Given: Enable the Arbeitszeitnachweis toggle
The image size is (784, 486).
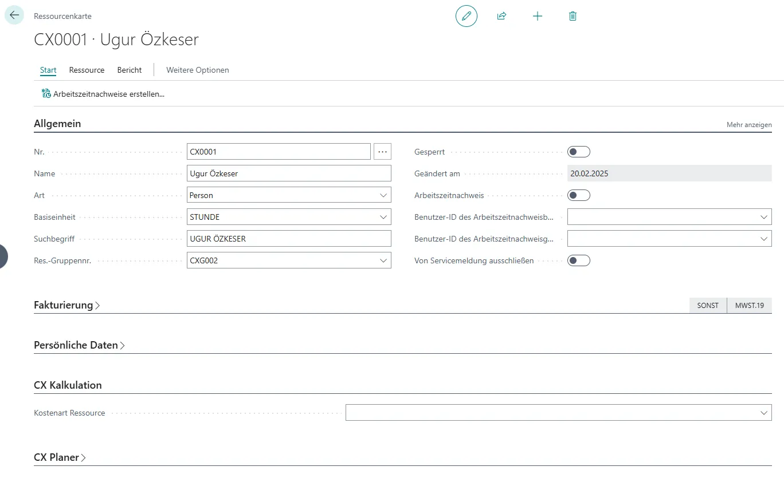Looking at the screenshot, I should coord(578,195).
